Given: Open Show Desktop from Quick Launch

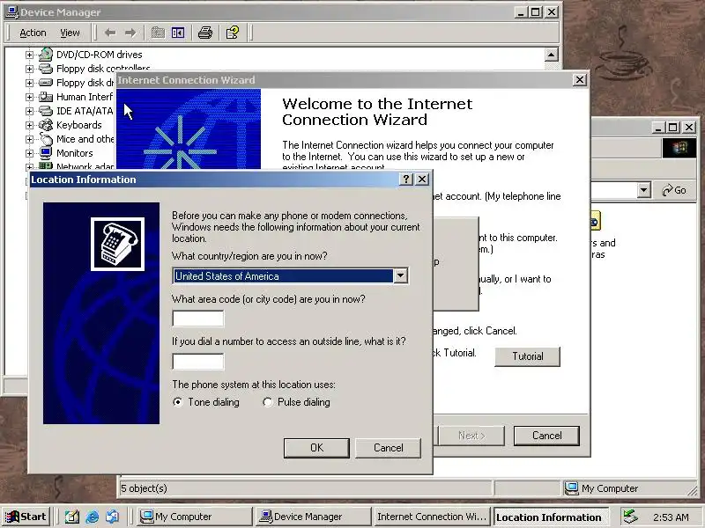Looking at the screenshot, I should (x=71, y=517).
